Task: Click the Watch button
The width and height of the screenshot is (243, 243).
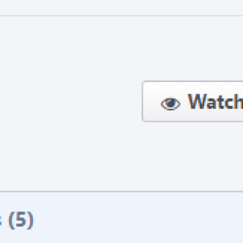Action: point(193,101)
